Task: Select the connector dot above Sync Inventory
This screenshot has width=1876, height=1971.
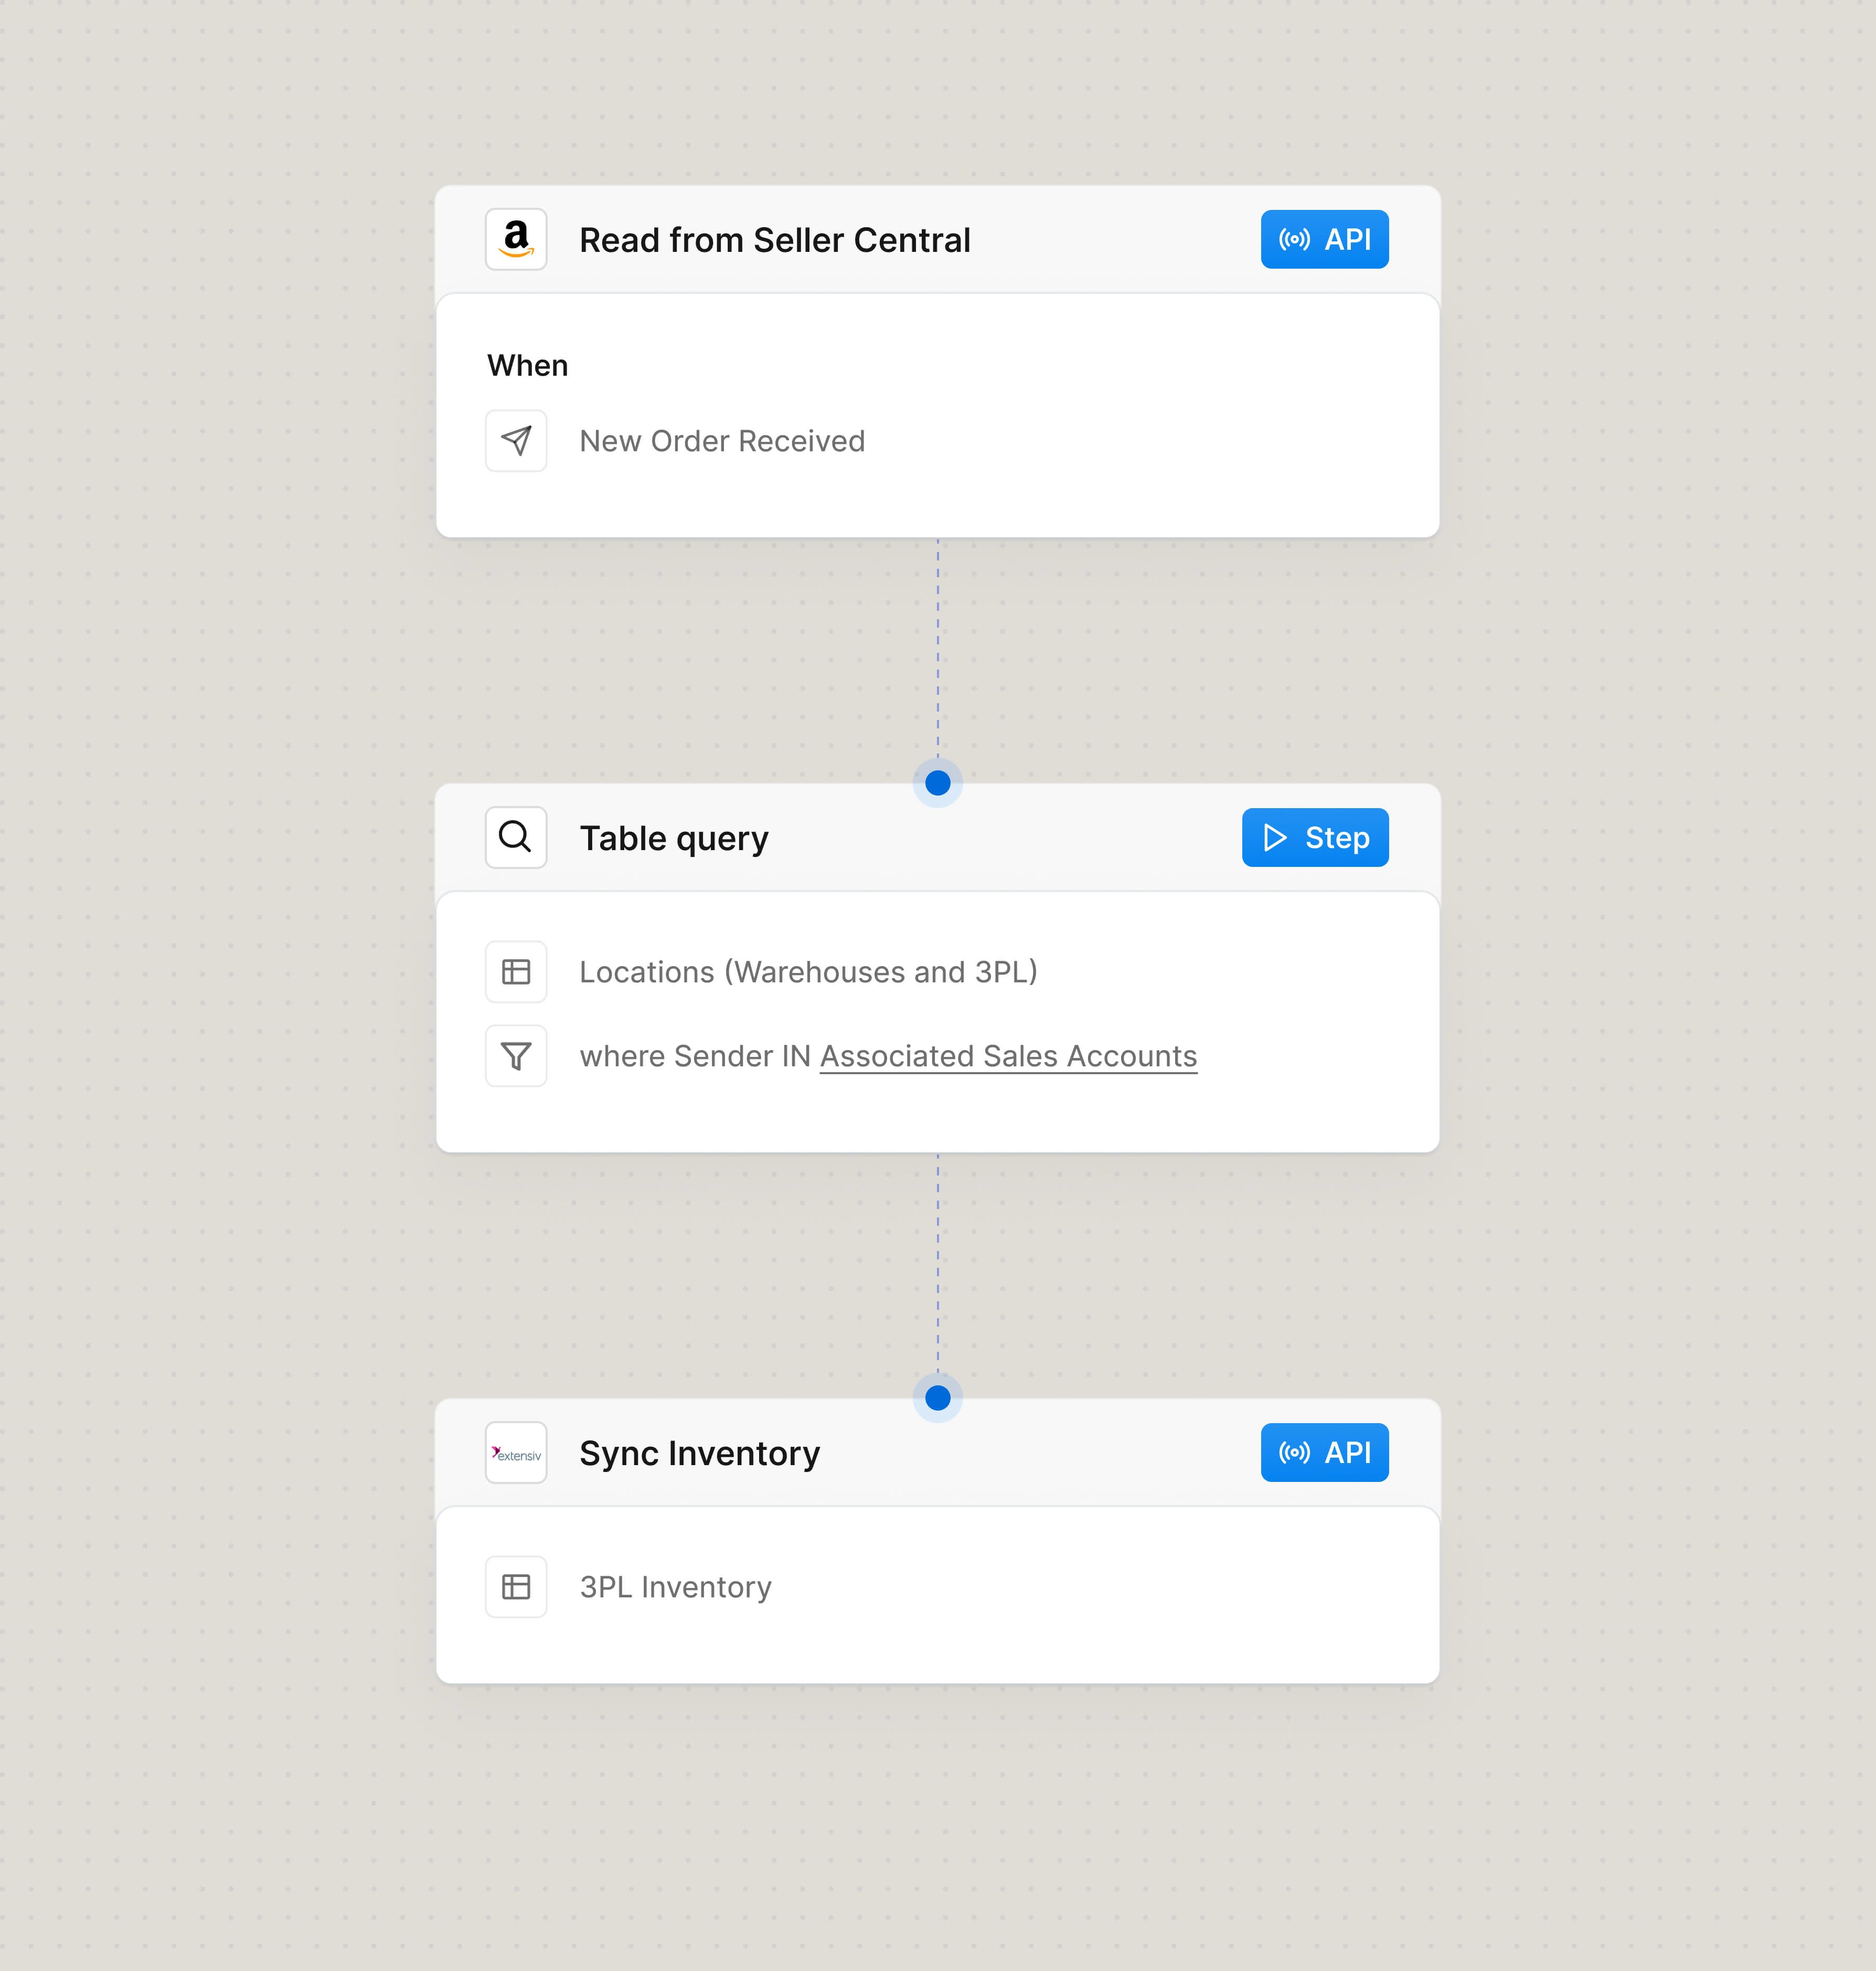Action: point(938,1398)
